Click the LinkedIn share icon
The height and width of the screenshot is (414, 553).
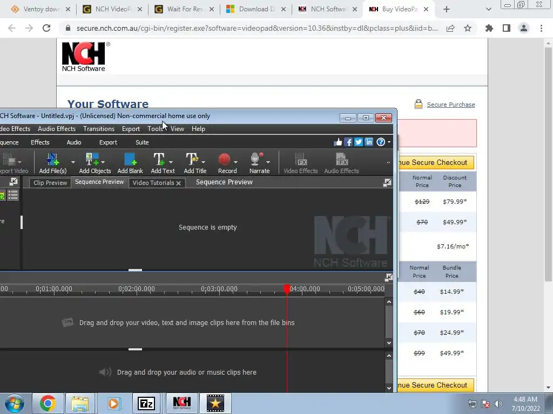(369, 142)
